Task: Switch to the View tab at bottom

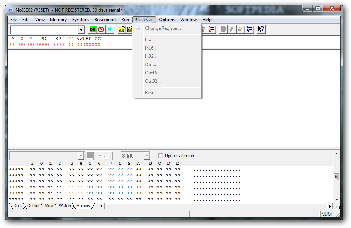Action: click(x=49, y=206)
